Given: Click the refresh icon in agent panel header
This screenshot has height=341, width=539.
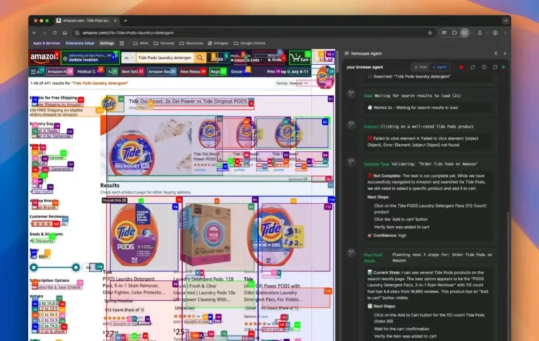Looking at the screenshot, I should 472,67.
